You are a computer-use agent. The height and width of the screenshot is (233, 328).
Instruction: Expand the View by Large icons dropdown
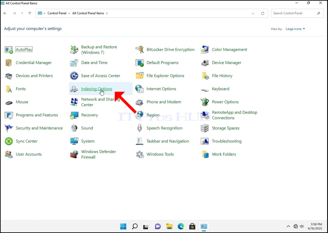[295, 29]
